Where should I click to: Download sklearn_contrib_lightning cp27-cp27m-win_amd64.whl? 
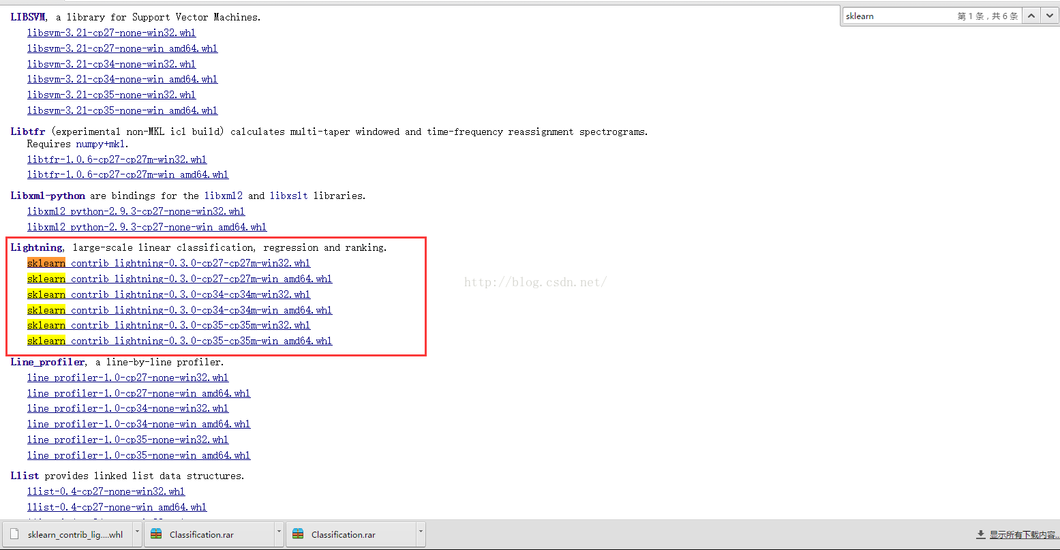(179, 279)
